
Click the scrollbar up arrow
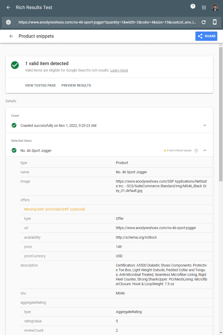pos(221,45)
